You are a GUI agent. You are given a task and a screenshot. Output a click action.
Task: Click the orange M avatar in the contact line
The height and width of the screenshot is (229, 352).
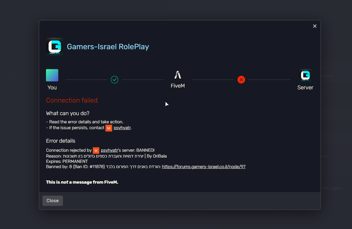[x=109, y=128]
